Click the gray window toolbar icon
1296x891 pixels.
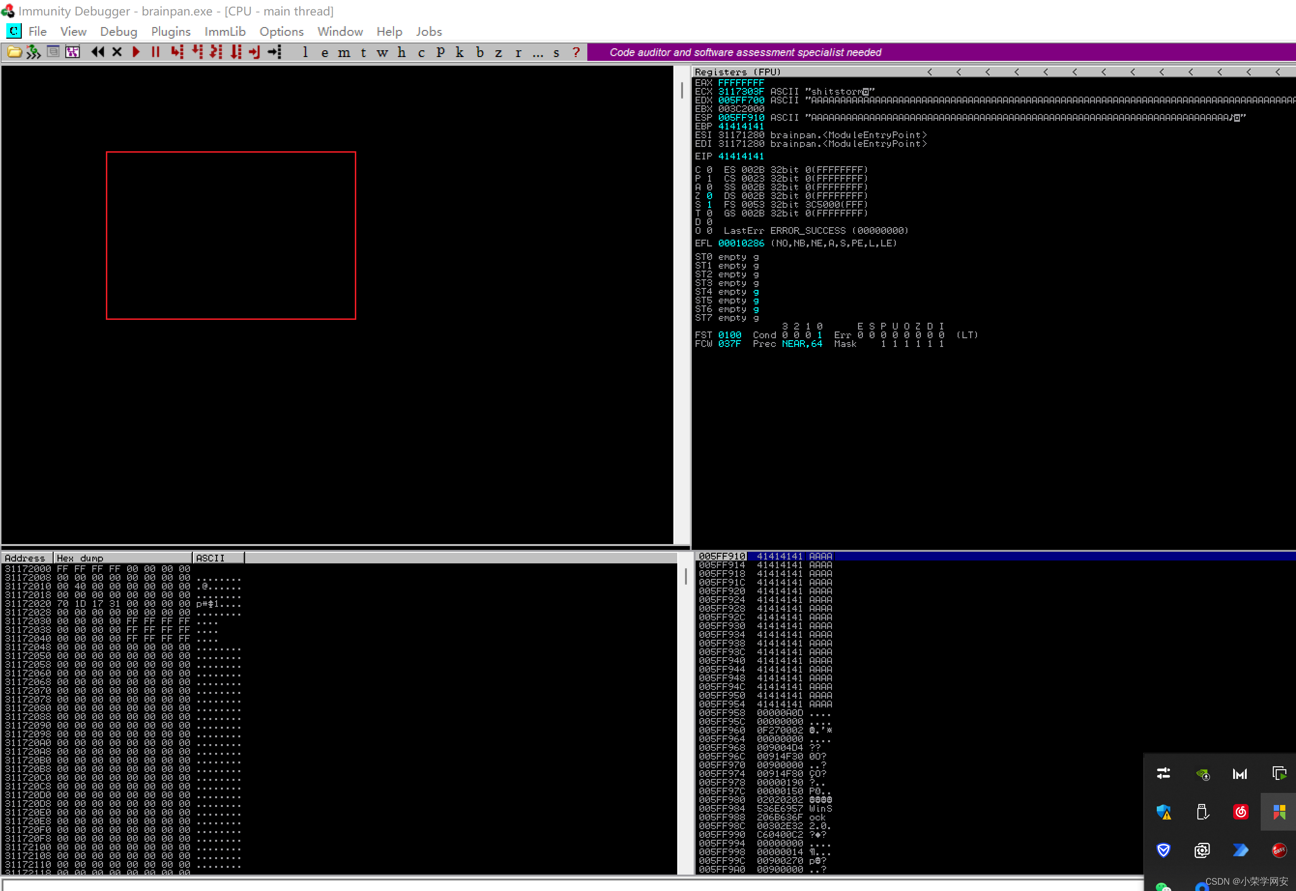(53, 52)
